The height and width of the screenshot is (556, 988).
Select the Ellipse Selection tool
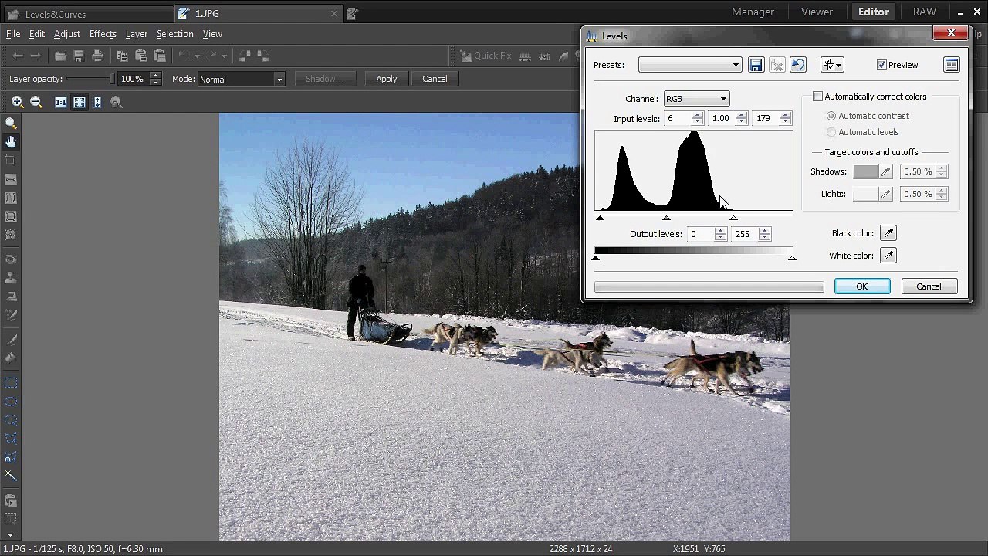click(x=11, y=402)
